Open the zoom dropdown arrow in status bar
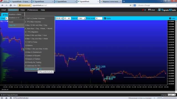The image size is (177, 99). coord(154,98)
